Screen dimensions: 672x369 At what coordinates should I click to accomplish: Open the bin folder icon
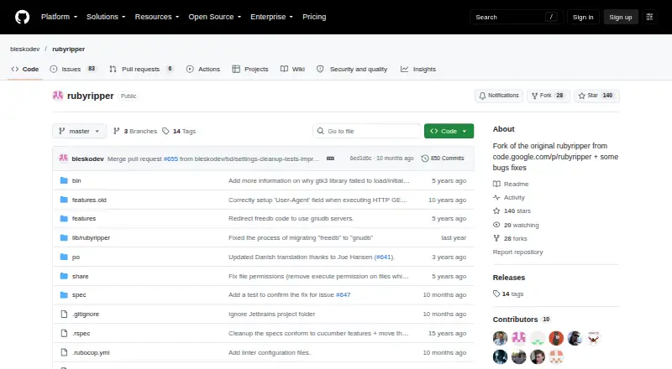coord(64,180)
